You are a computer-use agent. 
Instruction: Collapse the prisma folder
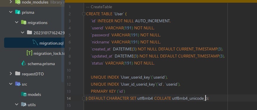(11, 12)
